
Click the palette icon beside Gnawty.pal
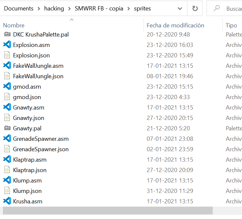point(7,128)
